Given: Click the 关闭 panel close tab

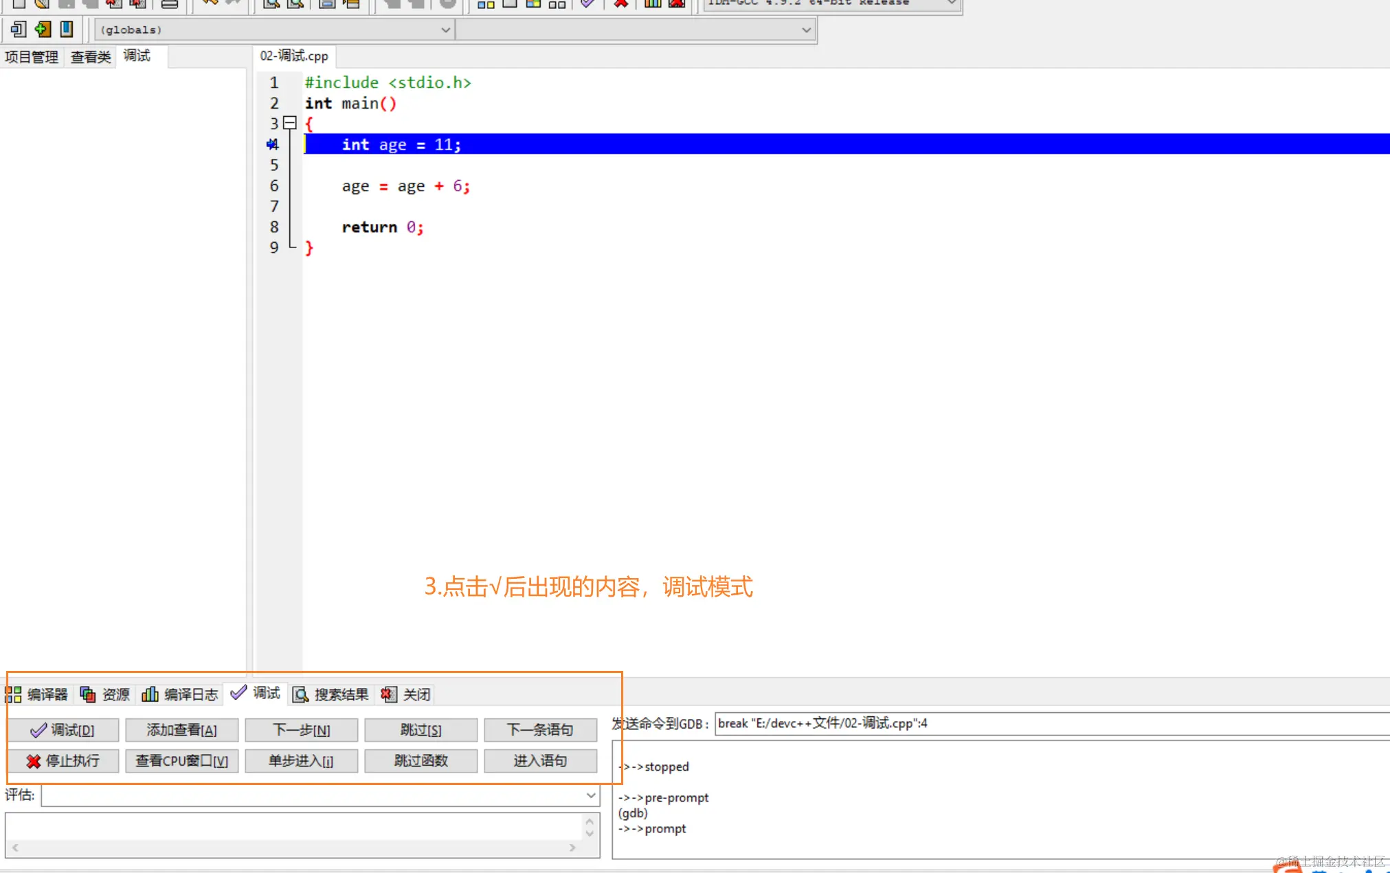Looking at the screenshot, I should (x=407, y=694).
